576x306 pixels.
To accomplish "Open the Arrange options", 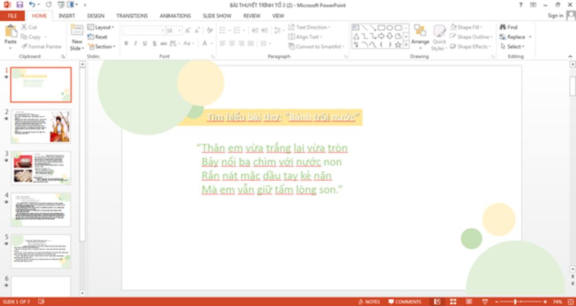I will 420,38.
